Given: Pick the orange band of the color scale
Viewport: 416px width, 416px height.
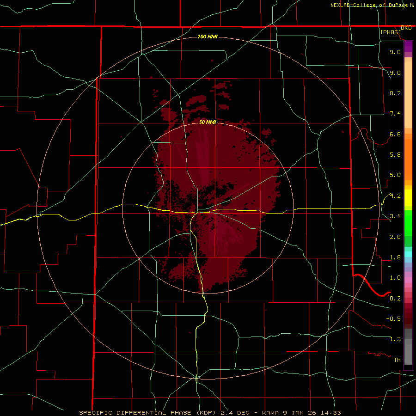Looking at the screenshot, I should (408, 159).
